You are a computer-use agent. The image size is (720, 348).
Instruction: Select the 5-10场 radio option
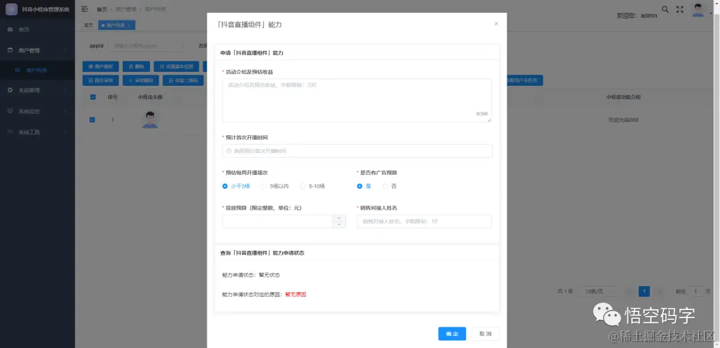click(312, 186)
